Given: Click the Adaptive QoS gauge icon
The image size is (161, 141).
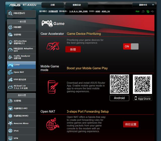Looking at the screenshot, I should (x=10, y=50).
